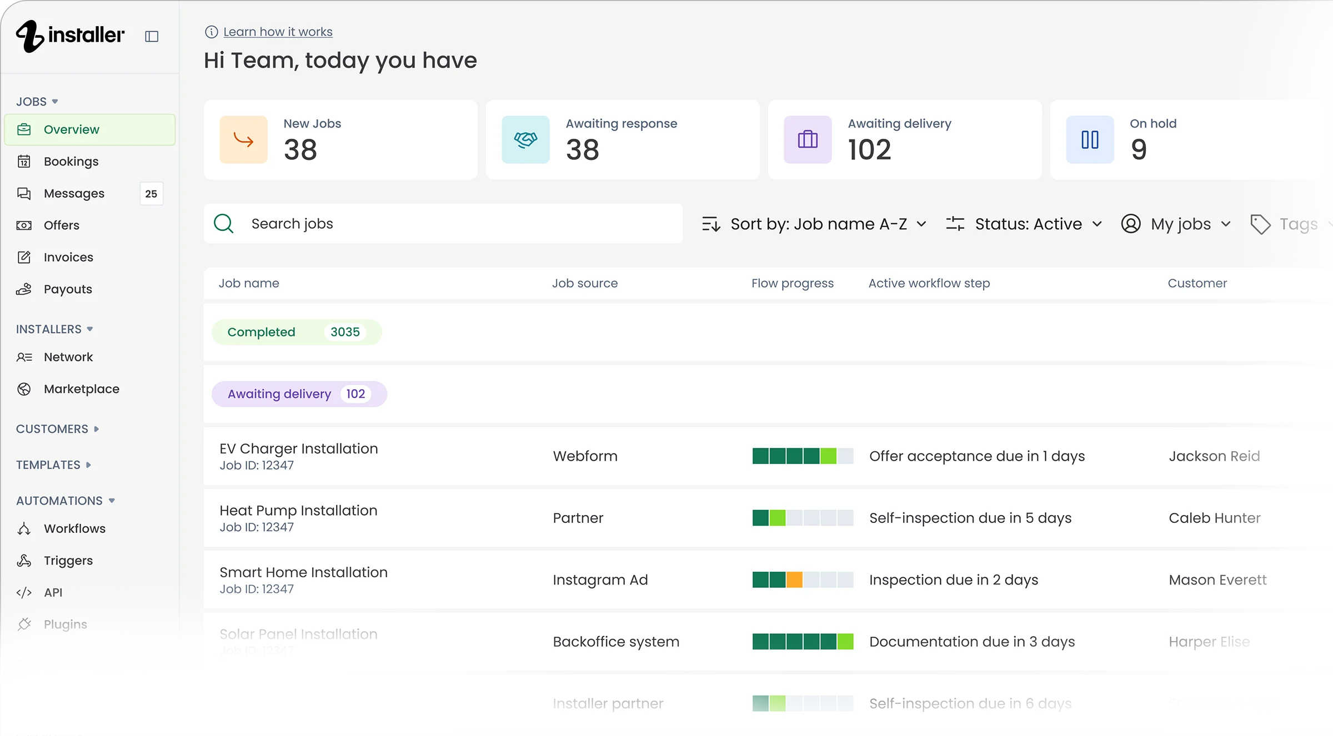Viewport: 1333px width, 736px height.
Task: Toggle the sidebar collapse icon
Action: (152, 37)
